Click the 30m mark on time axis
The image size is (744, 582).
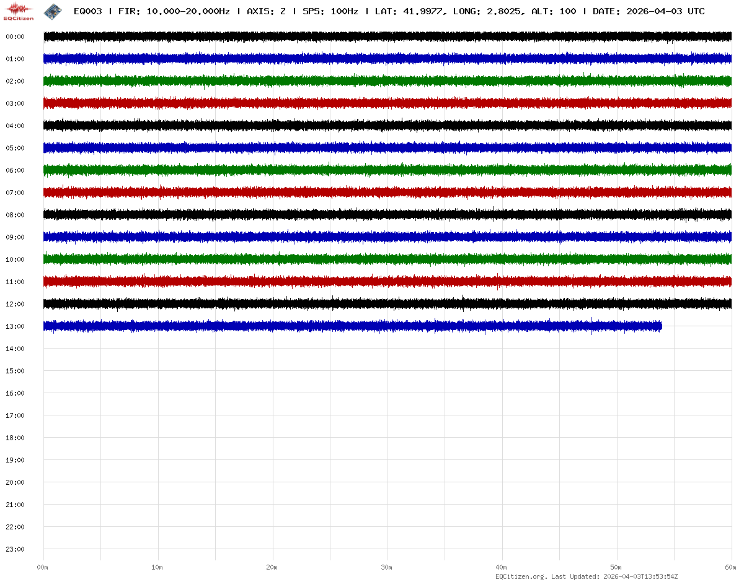[x=387, y=567]
